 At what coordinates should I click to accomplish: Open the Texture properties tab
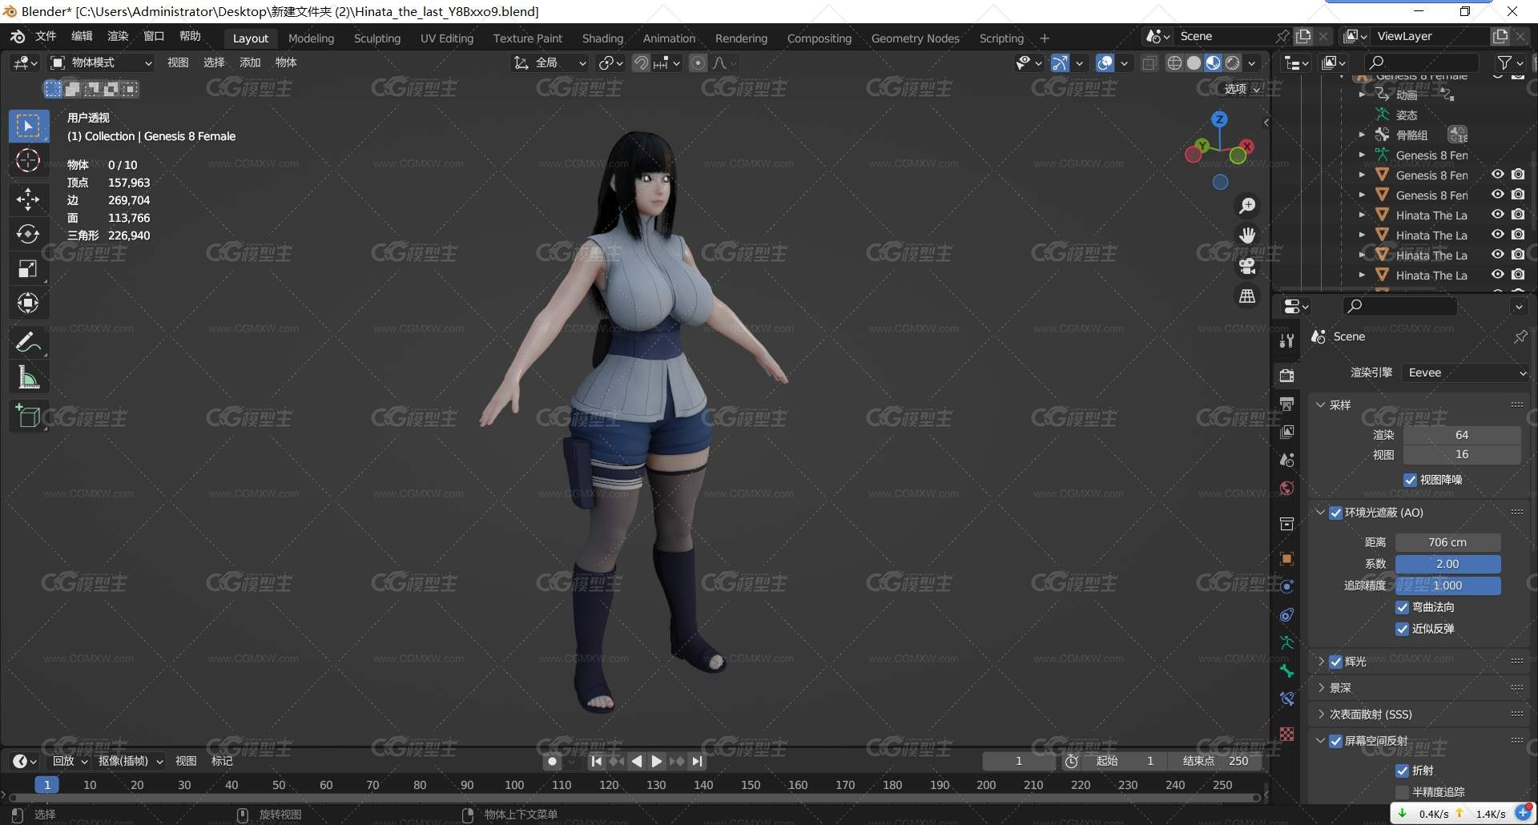pyautogui.click(x=1286, y=734)
